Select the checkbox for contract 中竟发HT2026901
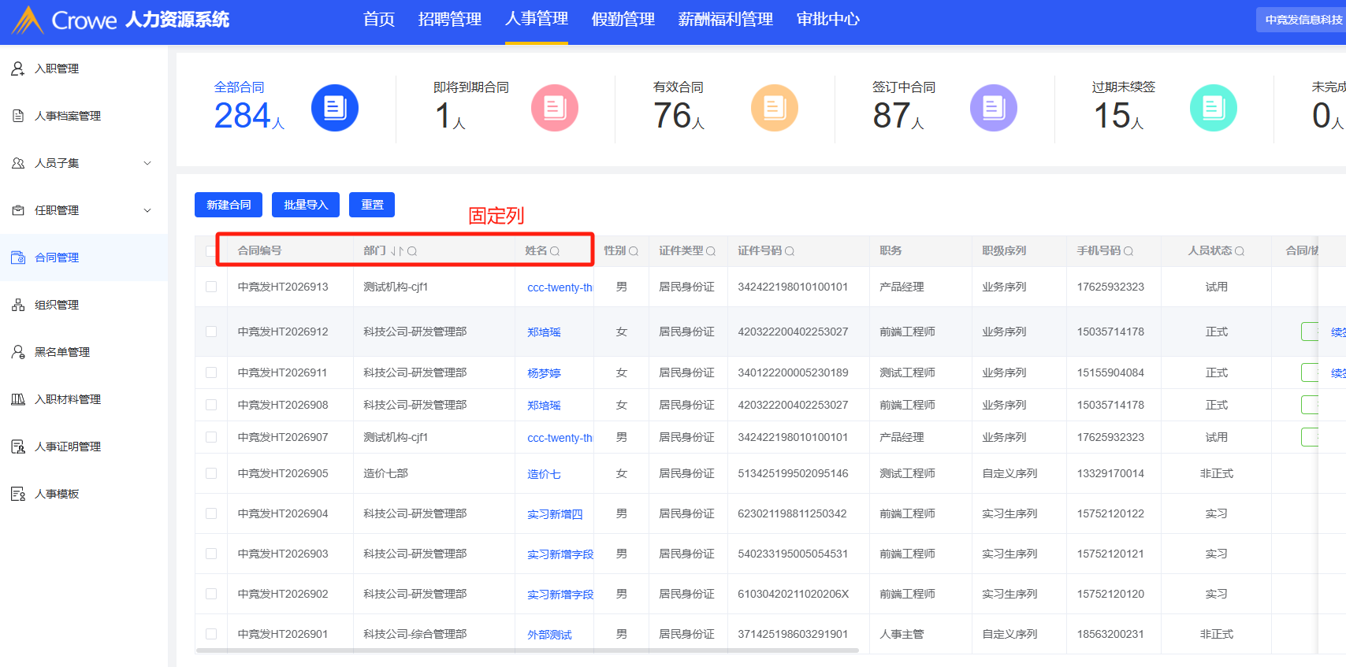 point(211,634)
